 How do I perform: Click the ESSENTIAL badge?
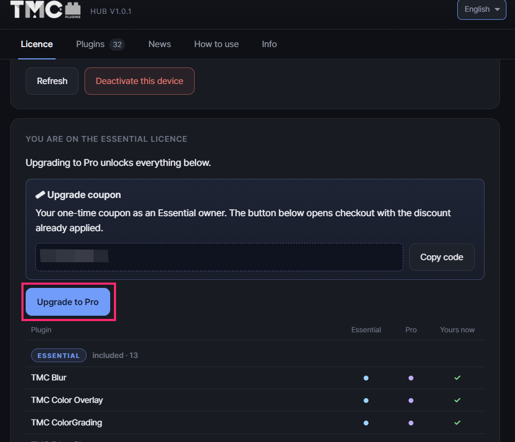[59, 355]
